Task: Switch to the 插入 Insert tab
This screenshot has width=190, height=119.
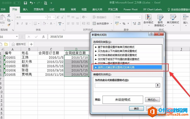Action: tap(25, 9)
